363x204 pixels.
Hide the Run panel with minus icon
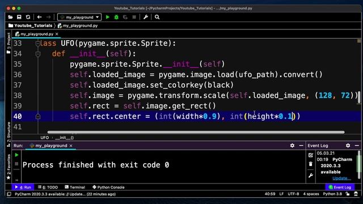click(301, 146)
